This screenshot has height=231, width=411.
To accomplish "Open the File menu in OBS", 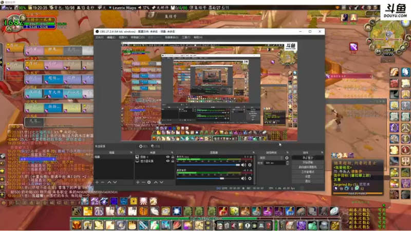I will tap(99, 37).
